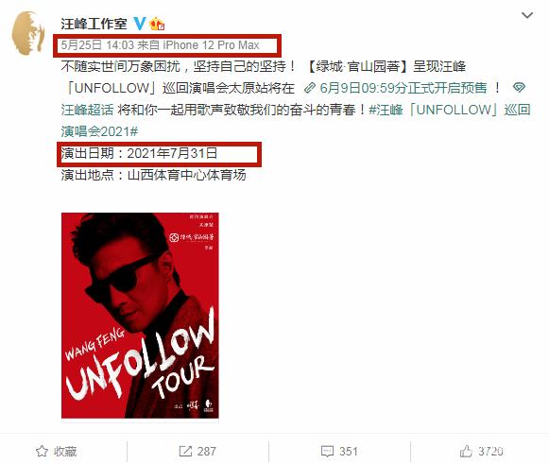Click the 收藏 label text
This screenshot has height=464, width=549.
(65, 452)
